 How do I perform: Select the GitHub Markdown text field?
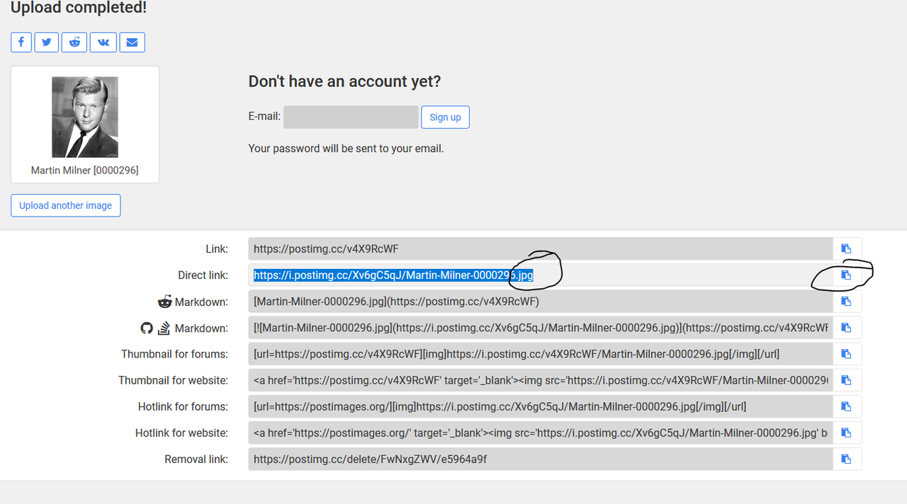coord(541,327)
